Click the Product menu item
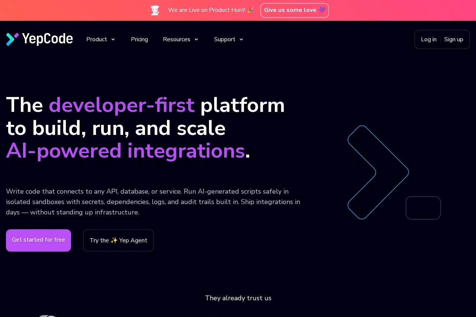The width and height of the screenshot is (476, 317). (x=96, y=39)
